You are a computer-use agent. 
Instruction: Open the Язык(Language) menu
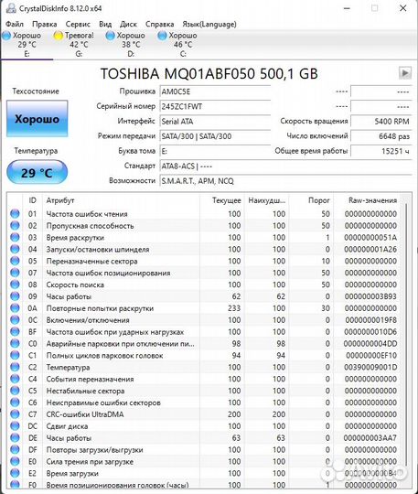[x=209, y=24]
